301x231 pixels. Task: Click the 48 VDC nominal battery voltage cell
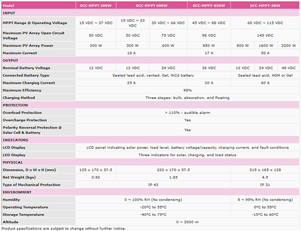(x=289, y=68)
